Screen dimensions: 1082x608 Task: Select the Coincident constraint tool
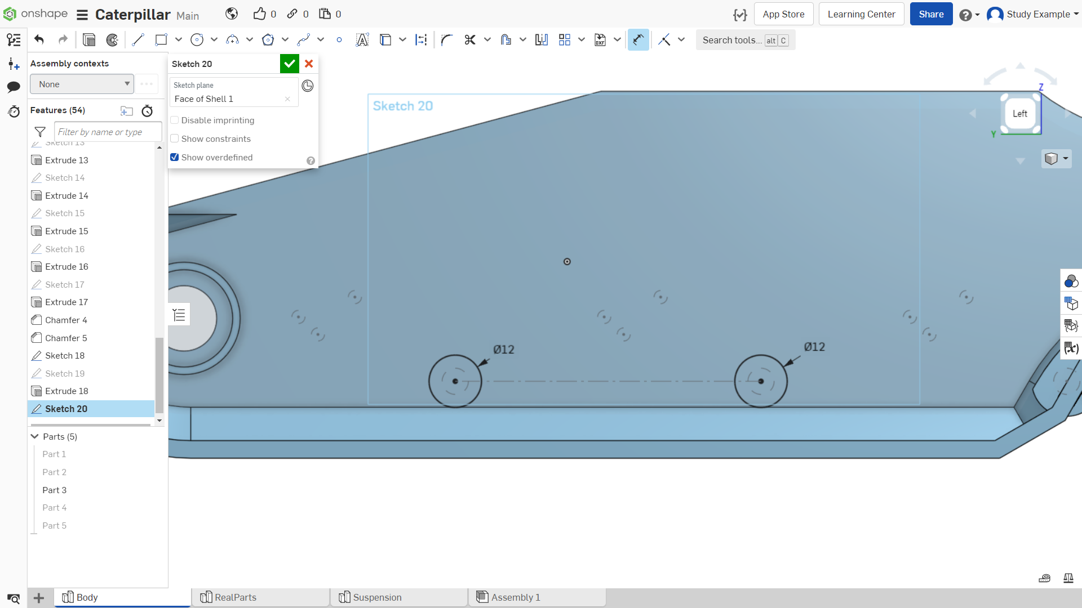664,40
